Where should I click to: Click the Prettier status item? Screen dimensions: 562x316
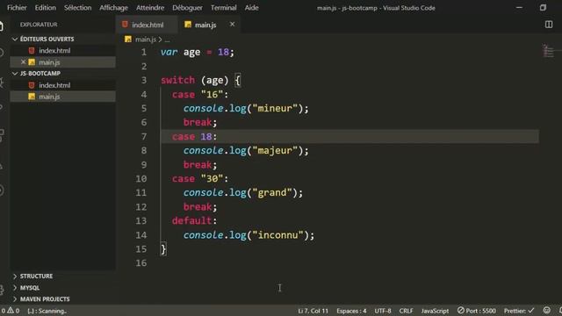click(519, 311)
